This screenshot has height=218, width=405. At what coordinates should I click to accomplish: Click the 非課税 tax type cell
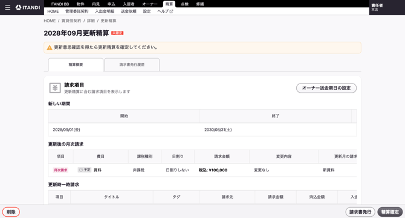coord(138,170)
